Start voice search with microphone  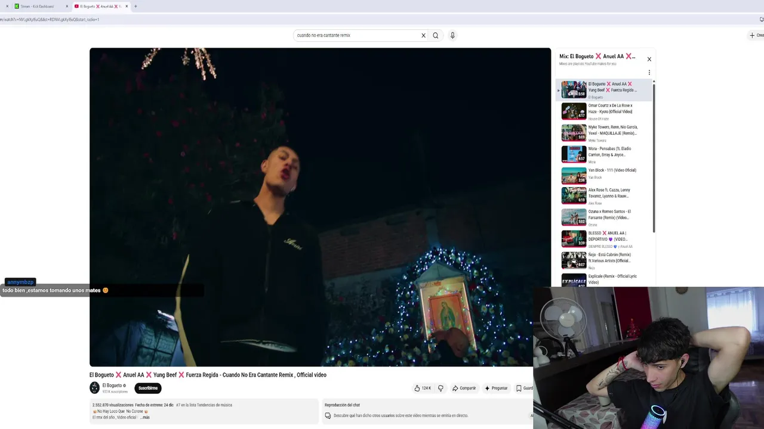point(452,35)
